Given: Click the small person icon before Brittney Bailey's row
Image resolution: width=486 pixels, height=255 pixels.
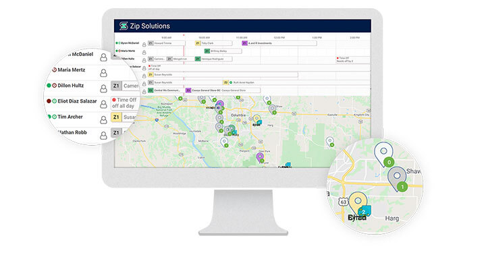Looking at the screenshot, I should point(144,53).
